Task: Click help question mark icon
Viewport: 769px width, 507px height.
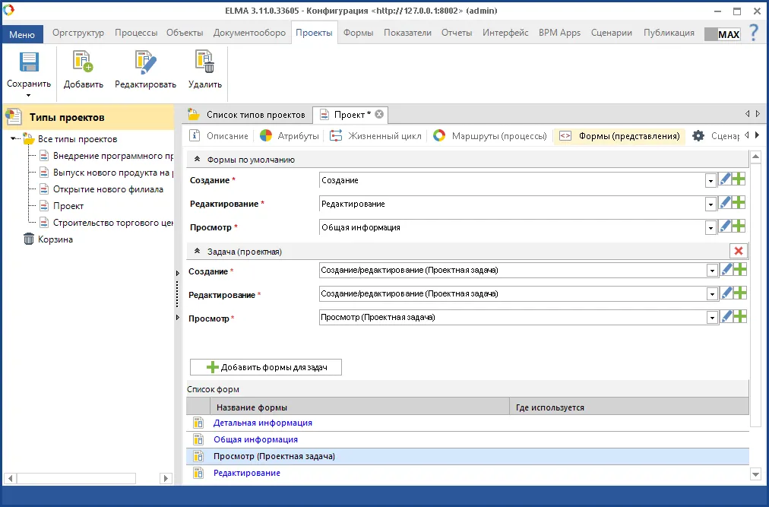Action: click(x=754, y=33)
